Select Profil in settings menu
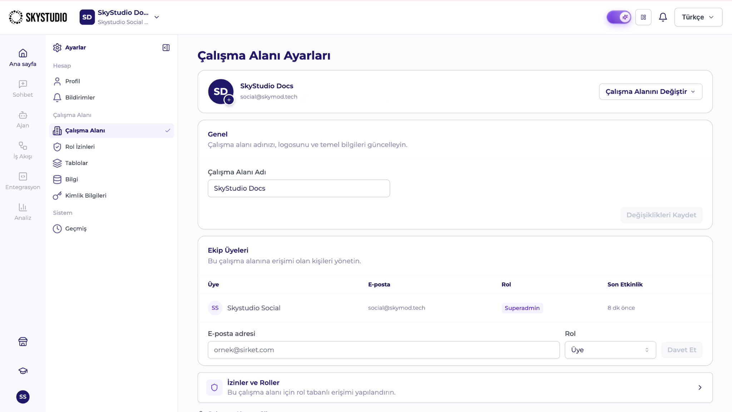732x412 pixels. click(x=112, y=81)
